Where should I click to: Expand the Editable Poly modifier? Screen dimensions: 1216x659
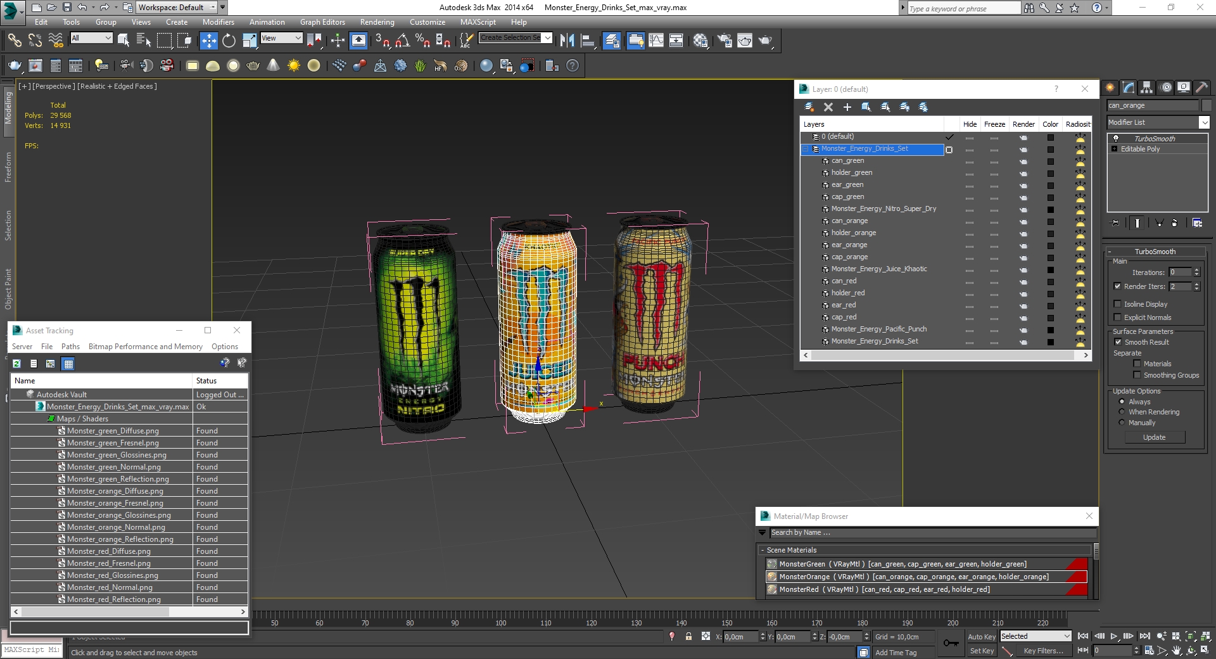click(x=1115, y=149)
